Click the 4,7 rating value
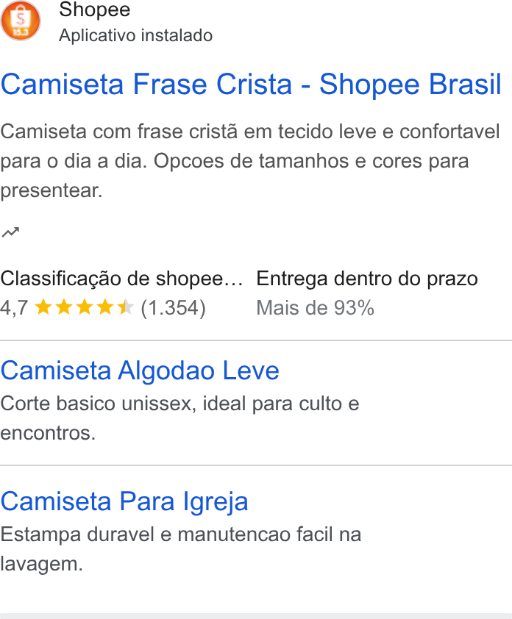The height and width of the screenshot is (619, 512). tap(14, 308)
